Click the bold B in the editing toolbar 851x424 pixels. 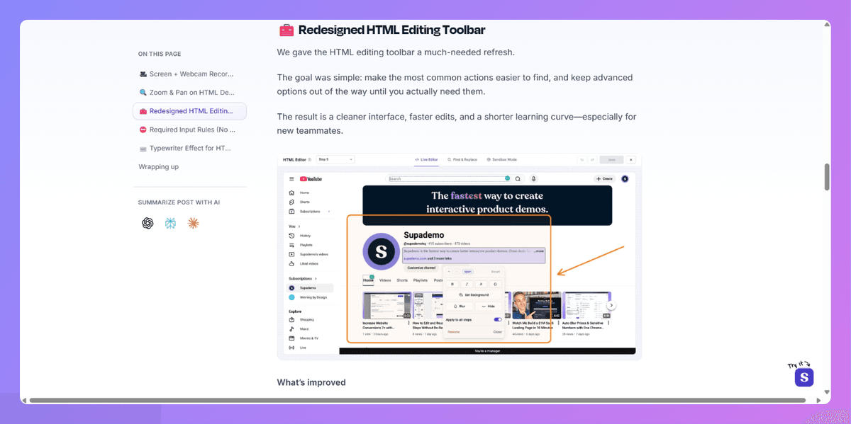(x=452, y=284)
